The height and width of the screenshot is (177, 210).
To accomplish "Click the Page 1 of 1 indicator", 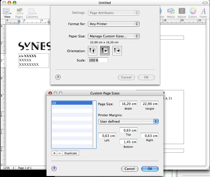I will (x=25, y=168).
